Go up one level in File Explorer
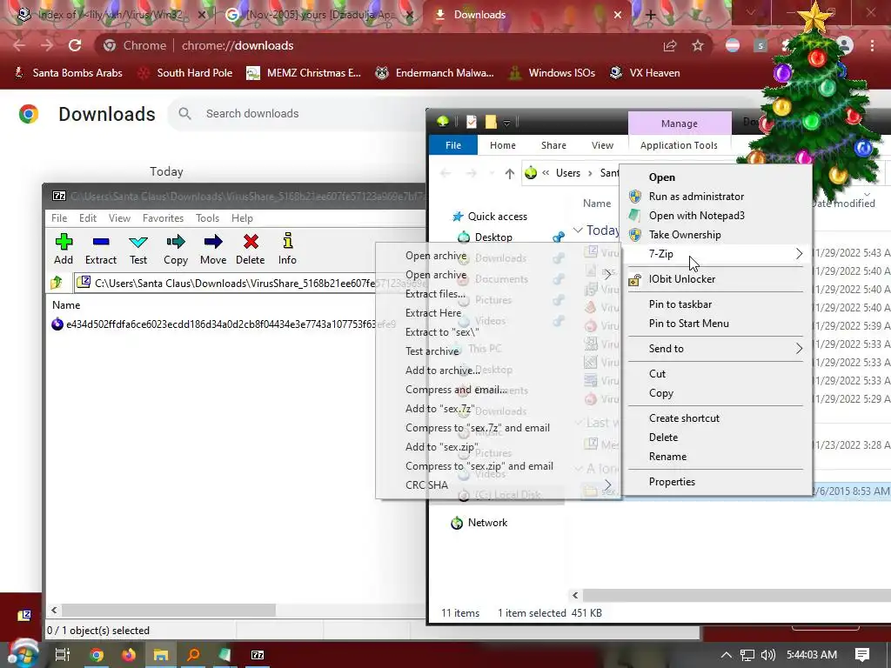891x668 pixels. point(509,173)
